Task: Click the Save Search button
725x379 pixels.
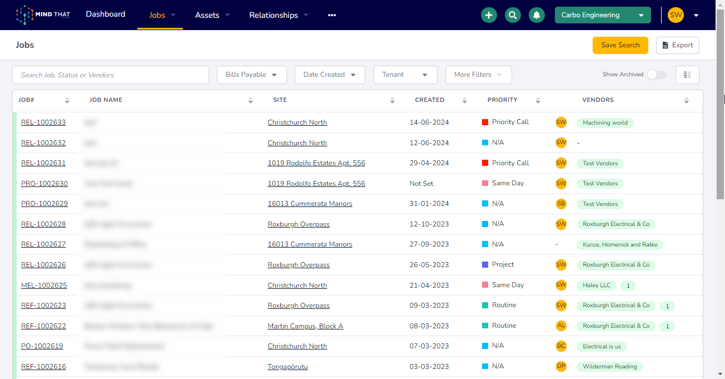Action: (620, 45)
